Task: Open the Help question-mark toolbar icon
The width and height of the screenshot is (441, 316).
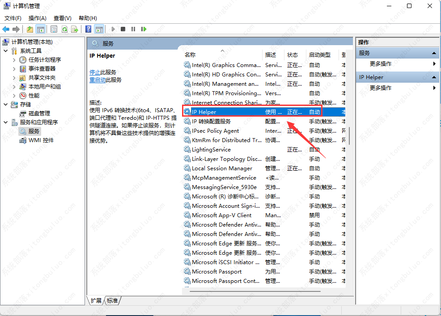Action: pos(88,29)
